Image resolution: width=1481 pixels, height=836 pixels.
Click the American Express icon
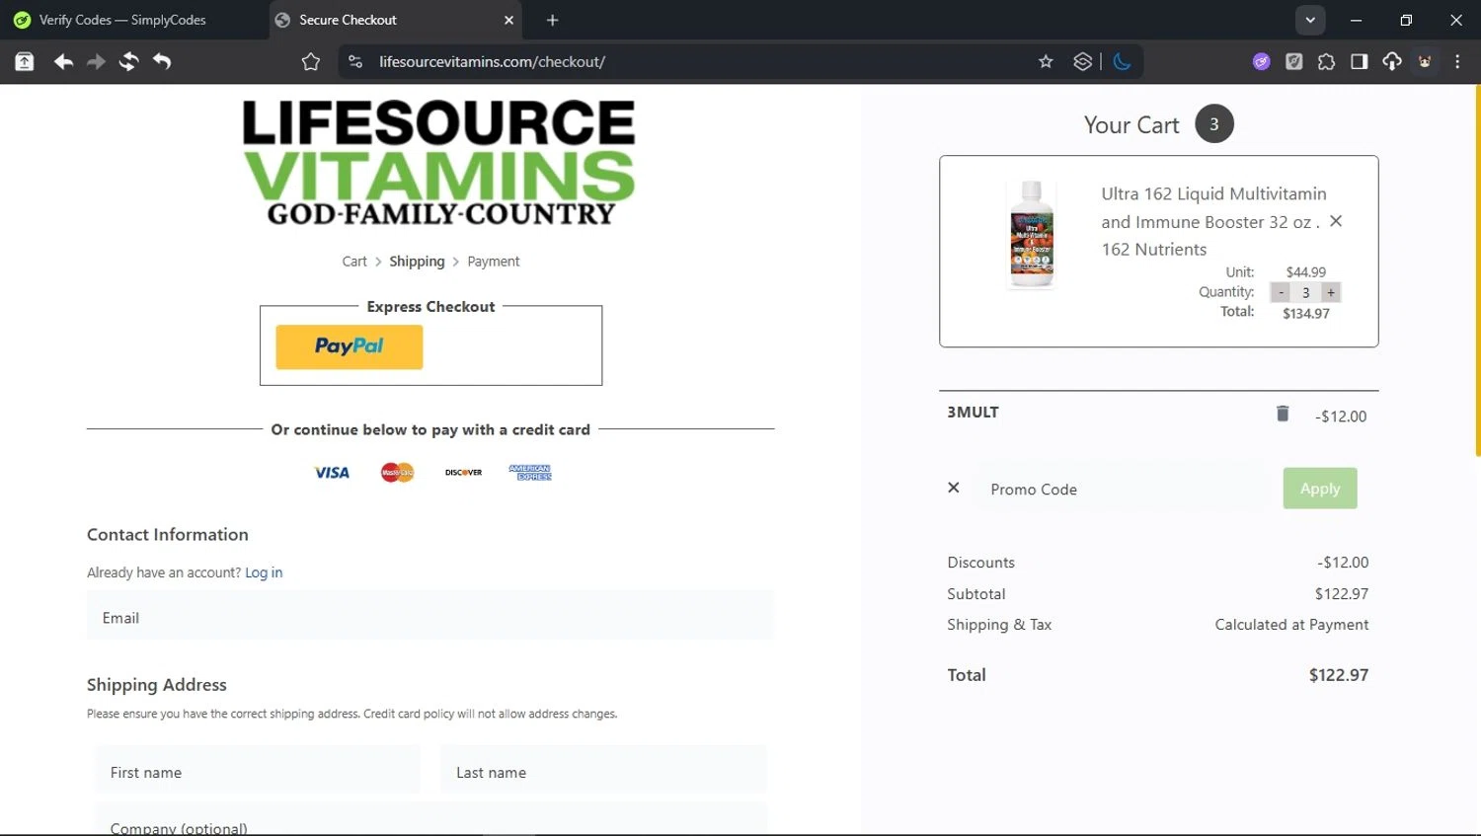[530, 473]
